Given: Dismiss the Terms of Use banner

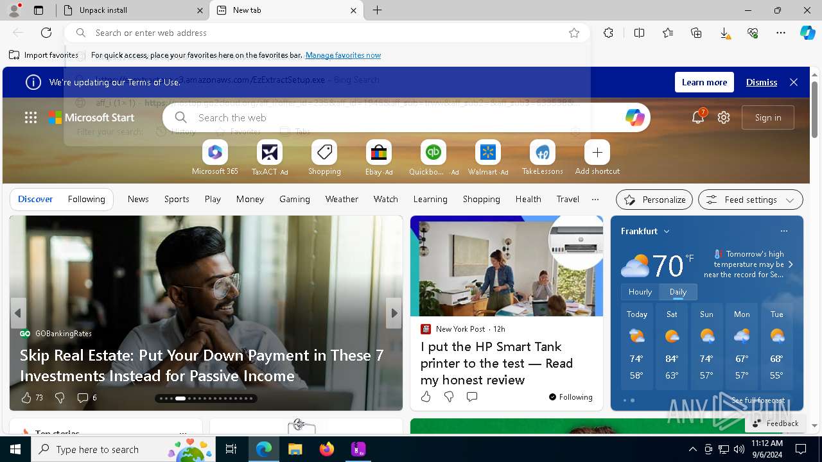Looking at the screenshot, I should click(x=762, y=82).
